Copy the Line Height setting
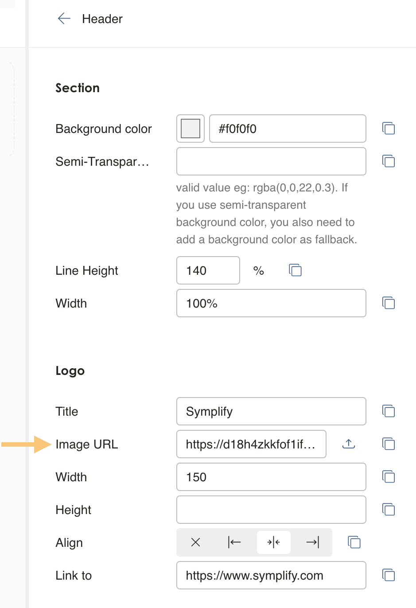This screenshot has width=416, height=608. (x=295, y=270)
